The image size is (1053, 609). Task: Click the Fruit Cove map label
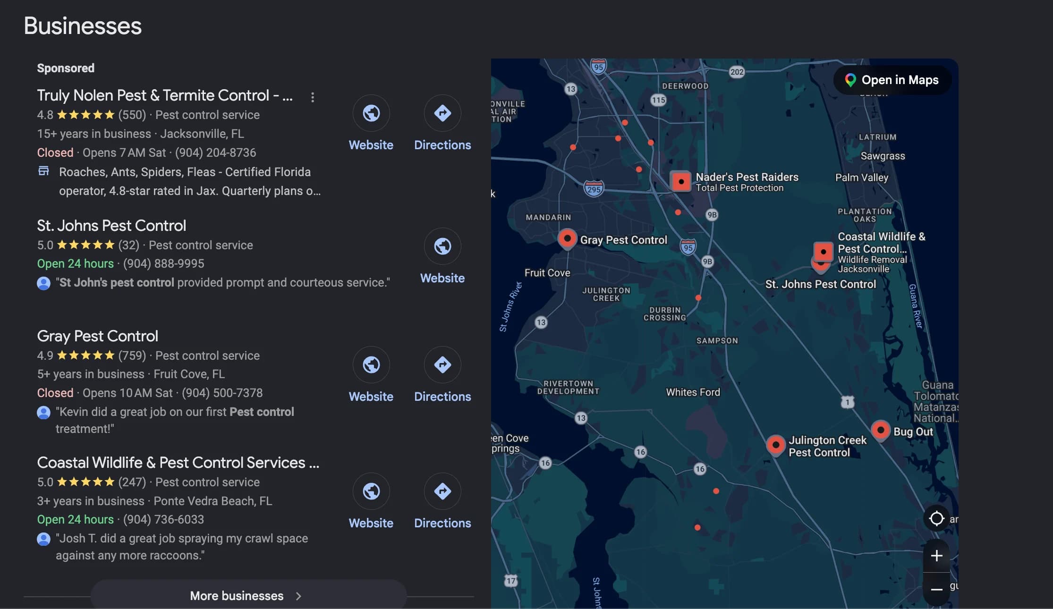click(547, 273)
